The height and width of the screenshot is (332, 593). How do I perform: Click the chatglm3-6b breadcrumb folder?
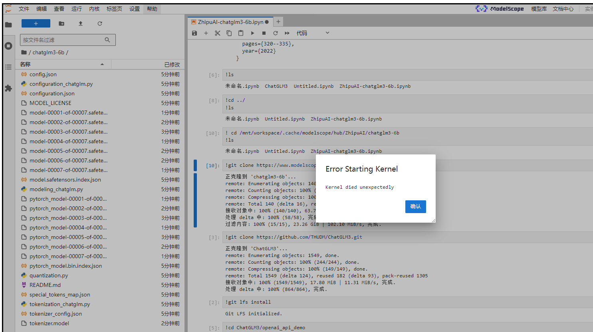point(48,52)
